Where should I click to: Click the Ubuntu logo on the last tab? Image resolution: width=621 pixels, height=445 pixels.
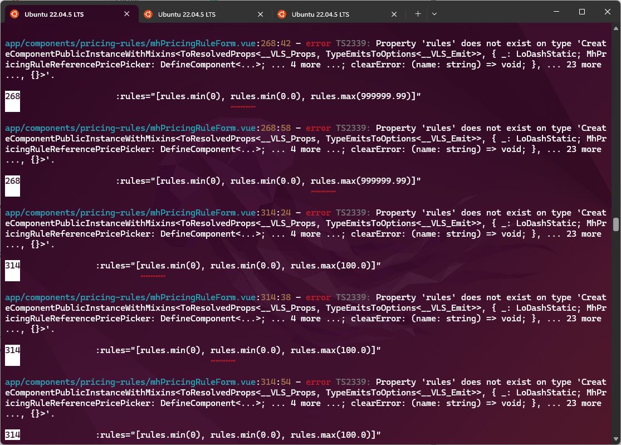[282, 14]
